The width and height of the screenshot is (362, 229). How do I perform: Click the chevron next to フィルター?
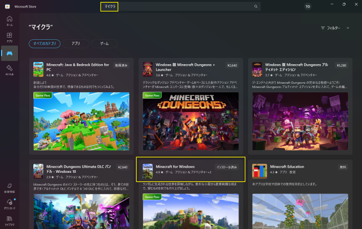tap(348, 28)
